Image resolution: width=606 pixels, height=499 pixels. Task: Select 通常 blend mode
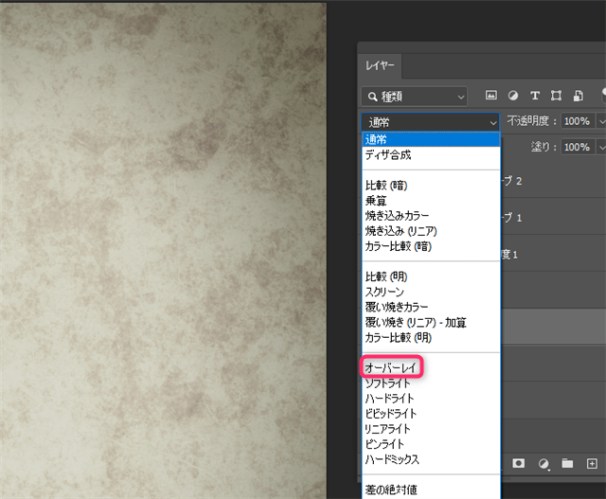[x=431, y=139]
